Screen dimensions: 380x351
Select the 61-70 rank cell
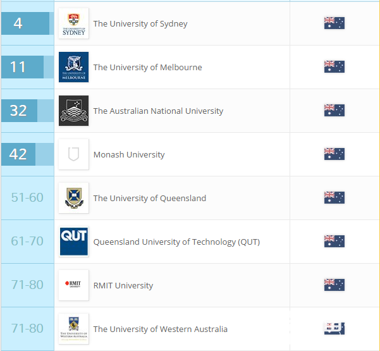tap(27, 241)
